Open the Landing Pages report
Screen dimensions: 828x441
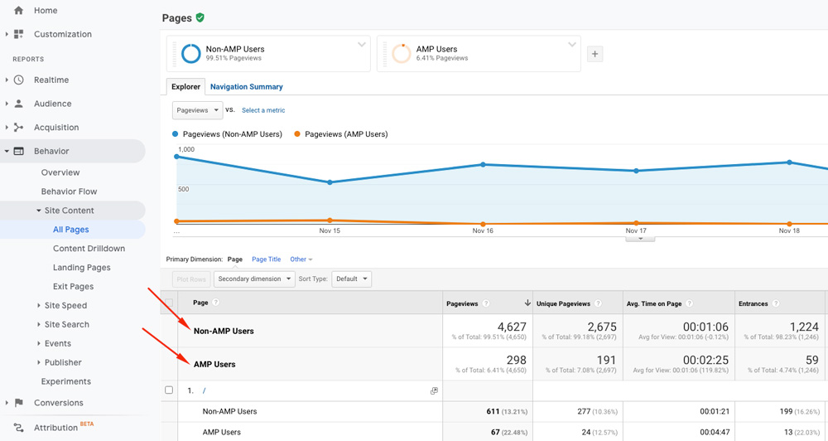82,268
